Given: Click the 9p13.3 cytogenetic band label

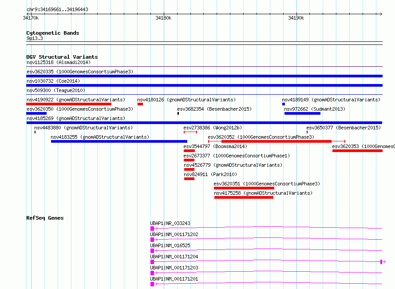Looking at the screenshot, I should 35,38.
